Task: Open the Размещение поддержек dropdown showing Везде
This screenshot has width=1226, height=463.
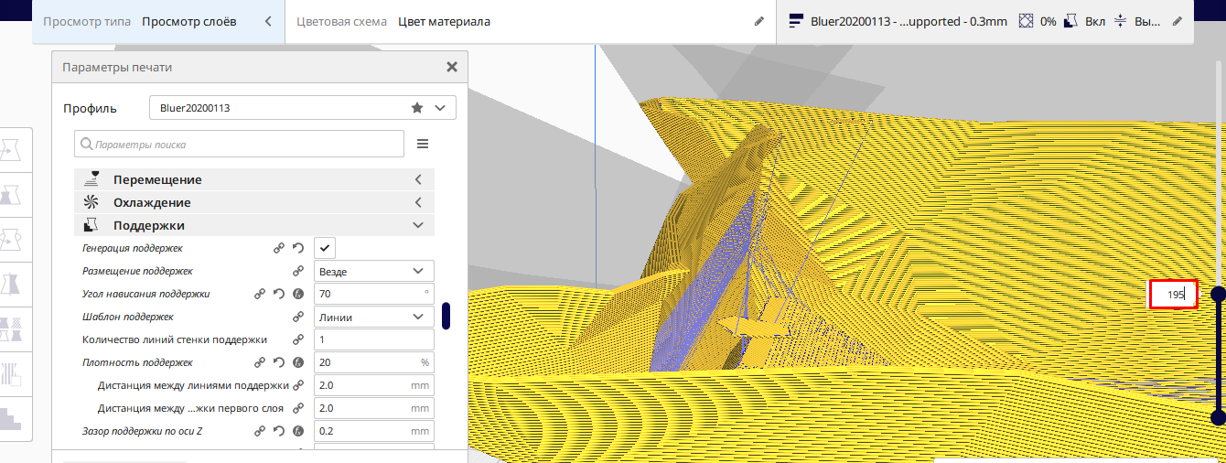Action: (373, 271)
